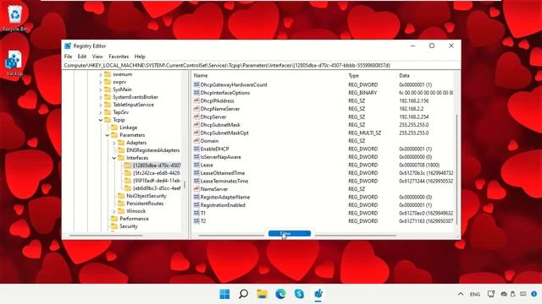Click the registry path address bar
This screenshot has width=542, height=304.
pos(262,66)
